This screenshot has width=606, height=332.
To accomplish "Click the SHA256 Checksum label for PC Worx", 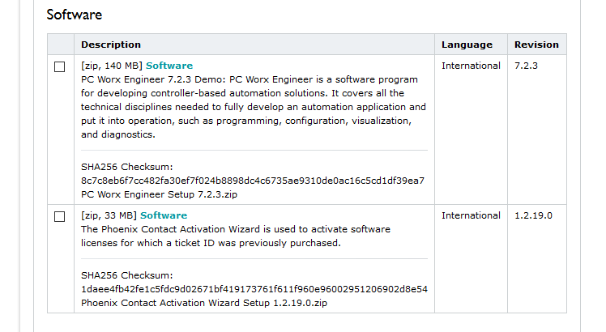I will 126,167.
